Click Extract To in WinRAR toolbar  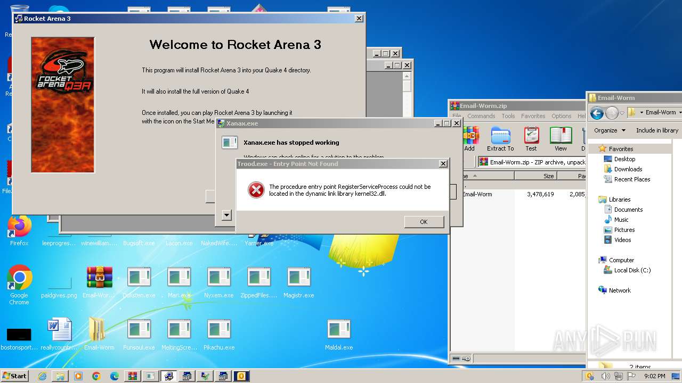point(500,139)
